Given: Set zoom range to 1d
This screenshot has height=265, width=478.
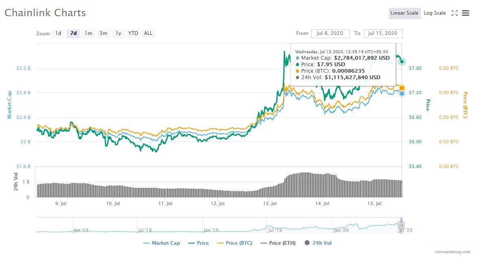Looking at the screenshot, I should click(58, 33).
